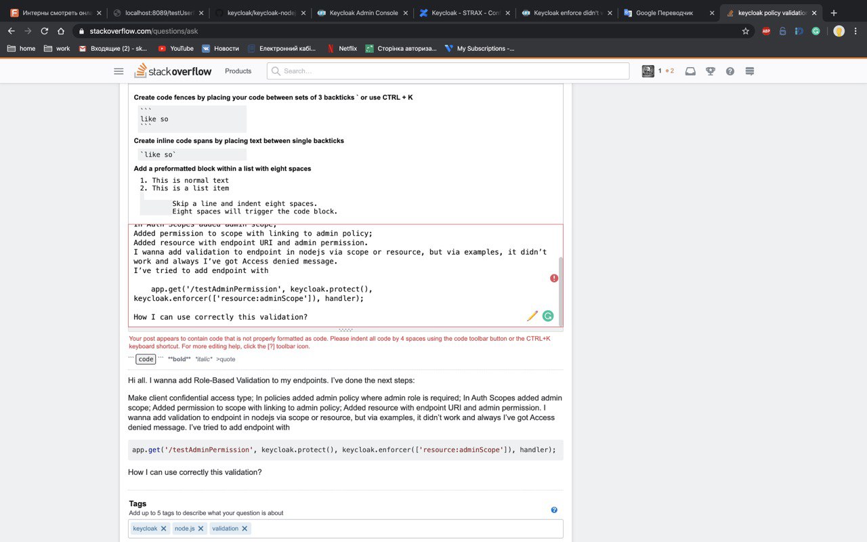Close the Keycloak Admin Console tab

click(x=405, y=13)
